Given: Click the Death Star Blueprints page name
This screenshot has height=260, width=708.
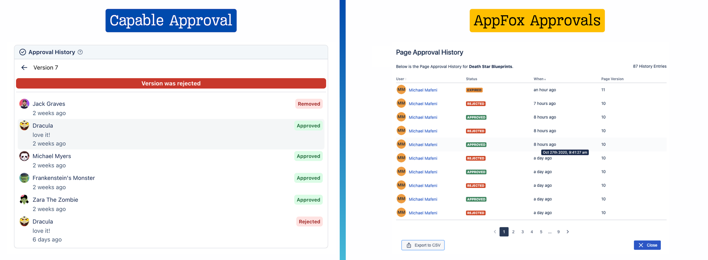Looking at the screenshot, I should click(x=491, y=67).
